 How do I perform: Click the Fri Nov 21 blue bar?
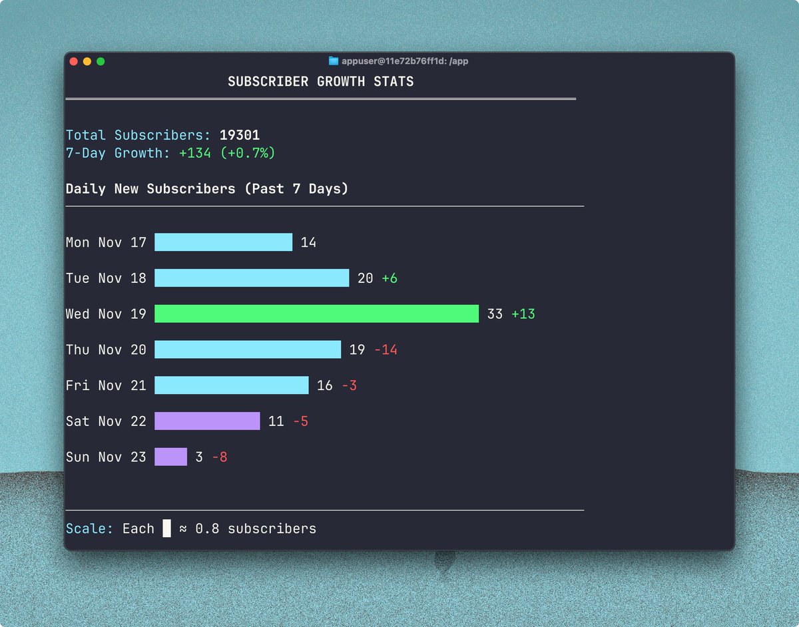point(232,385)
